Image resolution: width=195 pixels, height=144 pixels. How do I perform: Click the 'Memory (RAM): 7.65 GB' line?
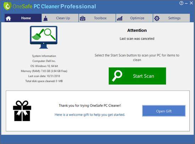(x=44, y=71)
